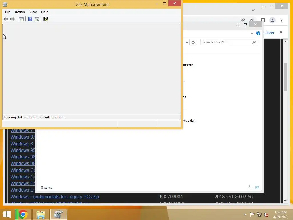
Task: Expand the File Explorer ribbon chevron
Action: (x=252, y=33)
